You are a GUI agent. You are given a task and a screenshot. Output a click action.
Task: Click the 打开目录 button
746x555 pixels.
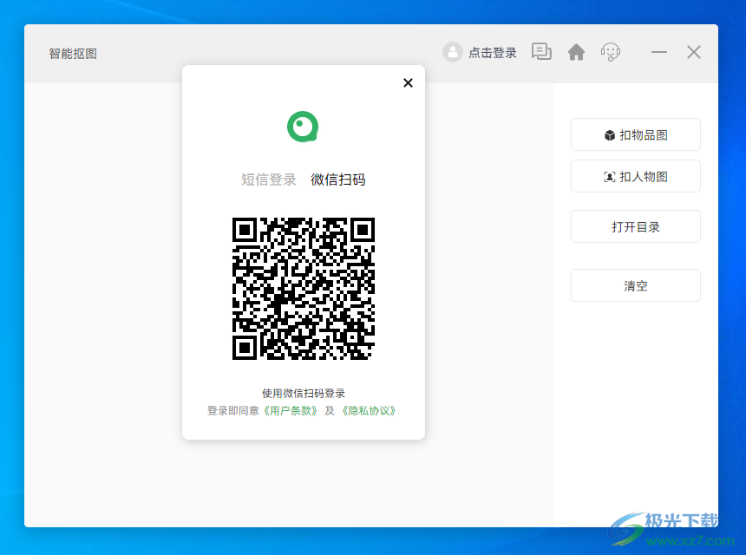pyautogui.click(x=636, y=227)
